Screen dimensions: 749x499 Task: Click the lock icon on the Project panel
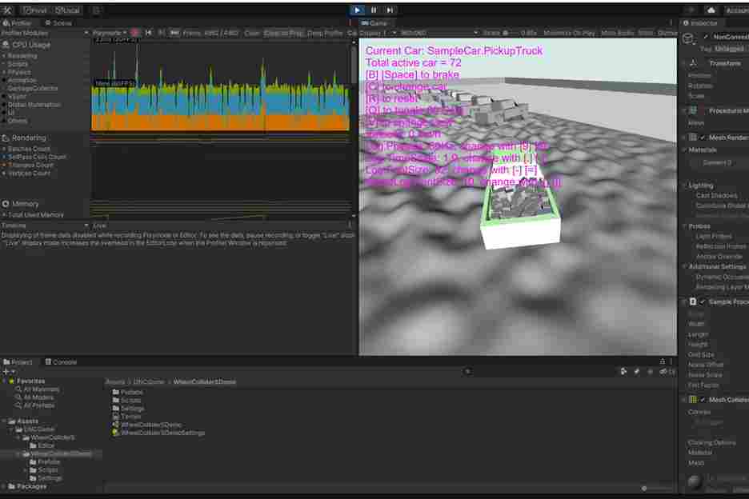[662, 362]
